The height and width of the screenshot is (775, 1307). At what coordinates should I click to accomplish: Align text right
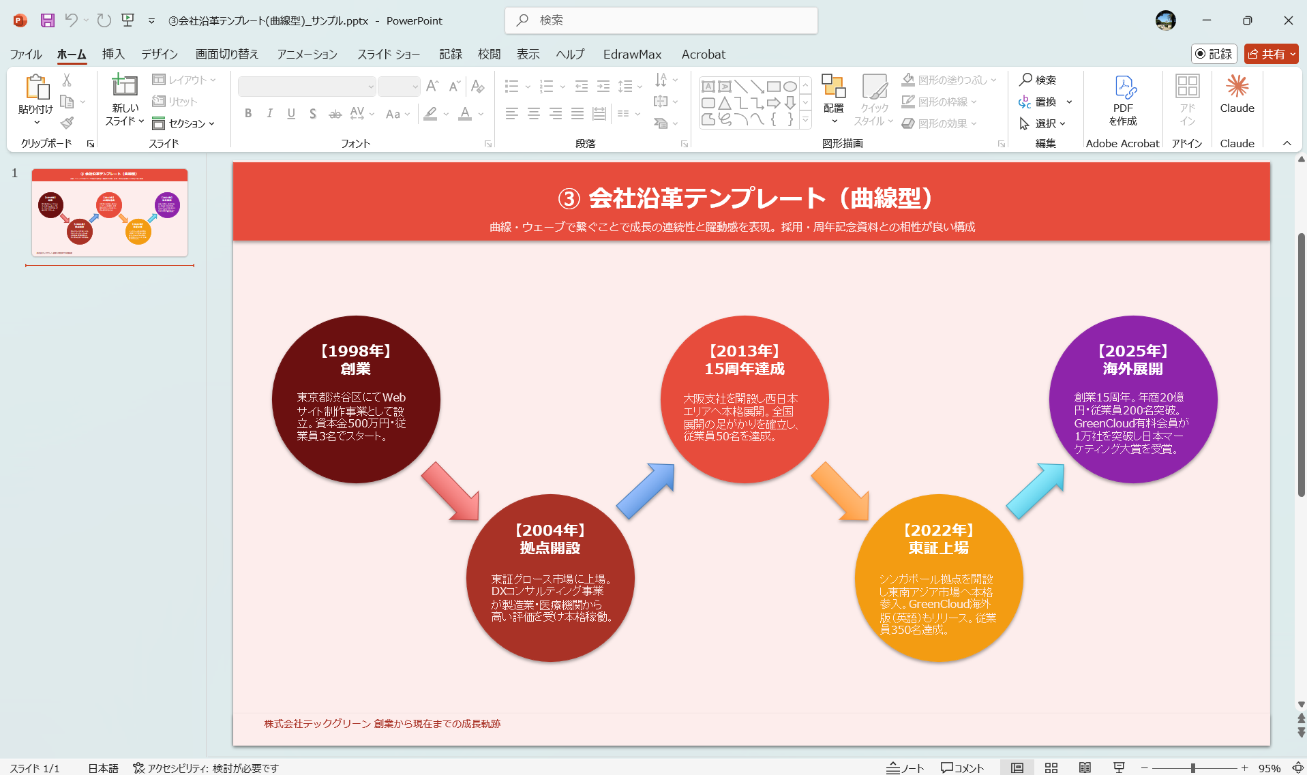click(x=556, y=114)
